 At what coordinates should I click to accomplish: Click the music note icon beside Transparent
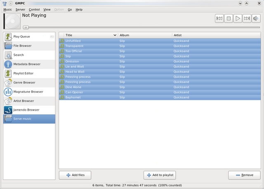tap(62, 46)
